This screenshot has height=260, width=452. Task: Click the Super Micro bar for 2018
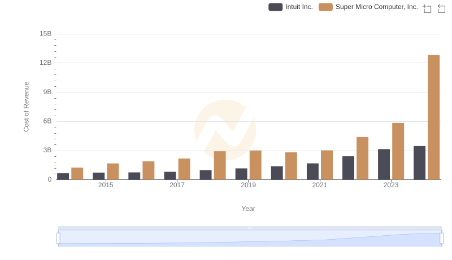[220, 165]
